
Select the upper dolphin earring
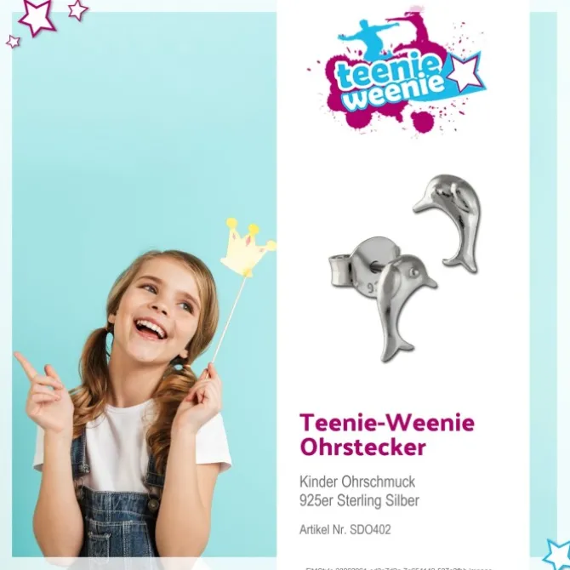(450, 222)
